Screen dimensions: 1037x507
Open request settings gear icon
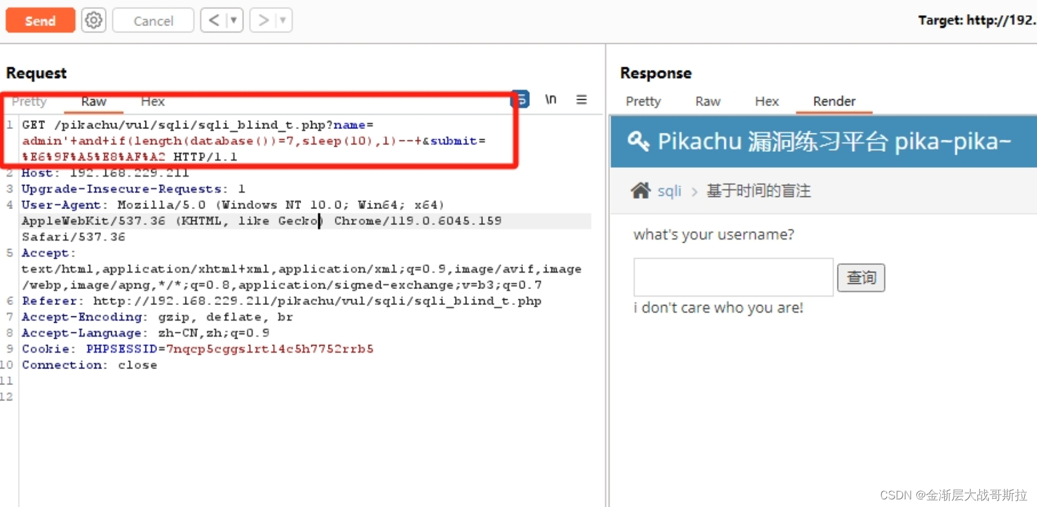(x=93, y=20)
